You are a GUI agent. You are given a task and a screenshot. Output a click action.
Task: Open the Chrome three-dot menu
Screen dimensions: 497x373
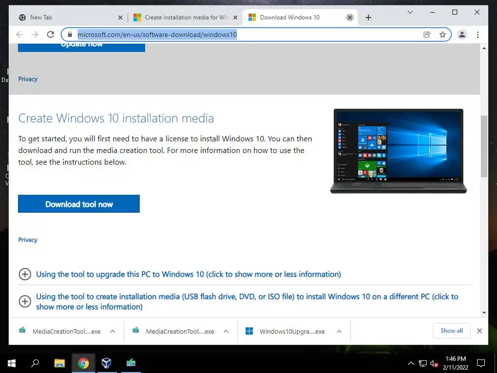(478, 34)
